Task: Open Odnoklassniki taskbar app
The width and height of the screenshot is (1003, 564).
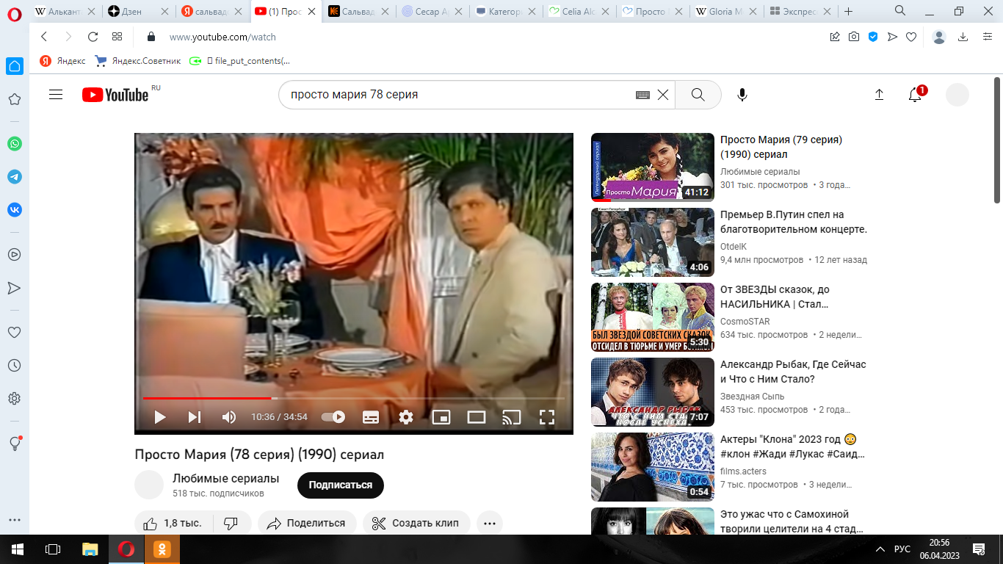Action: pos(162,549)
